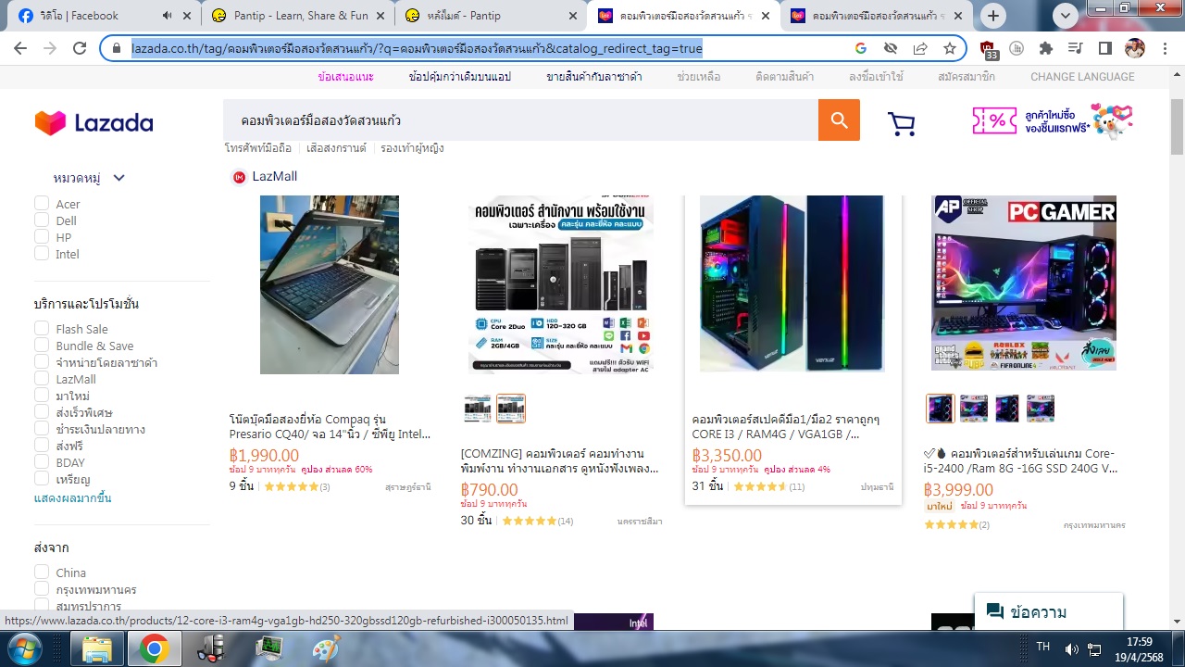Click the orange search magnifier button

tap(839, 120)
